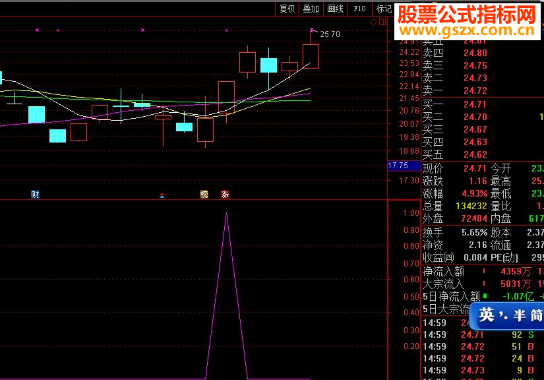This screenshot has width=544, height=380.
Task: Click the 20.07 price axis label
Action: pyautogui.click(x=409, y=123)
